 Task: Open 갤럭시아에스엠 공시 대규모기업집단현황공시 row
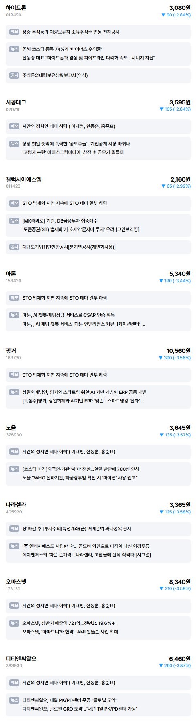click(x=98, y=247)
